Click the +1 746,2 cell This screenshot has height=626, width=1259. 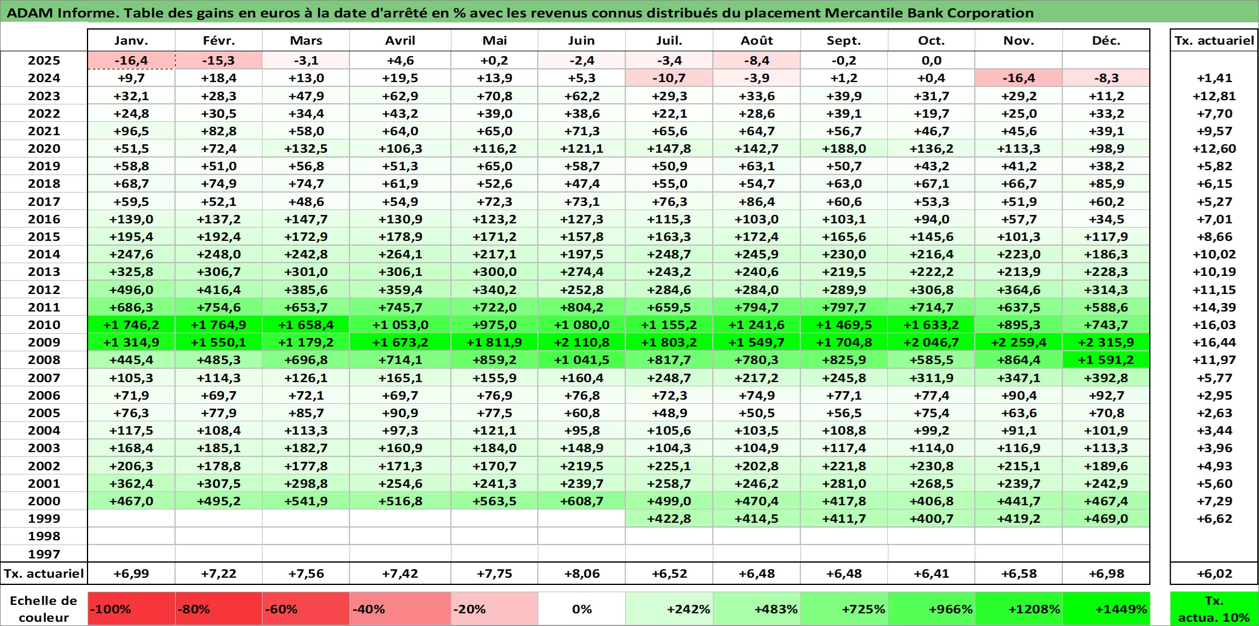click(x=132, y=325)
